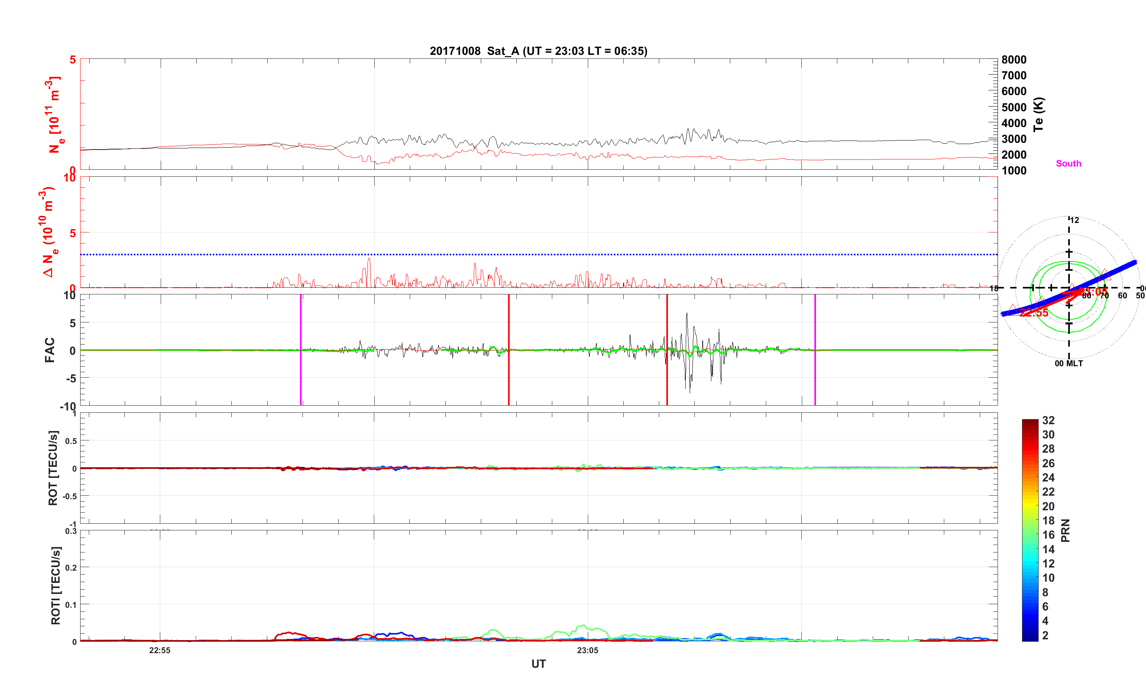Click the 8000 tick on Te axis
1146x693 pixels.
click(x=1014, y=60)
